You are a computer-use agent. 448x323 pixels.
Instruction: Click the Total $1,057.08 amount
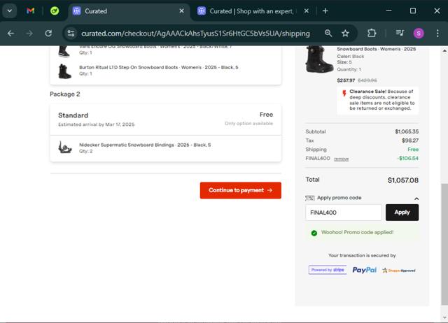(403, 180)
